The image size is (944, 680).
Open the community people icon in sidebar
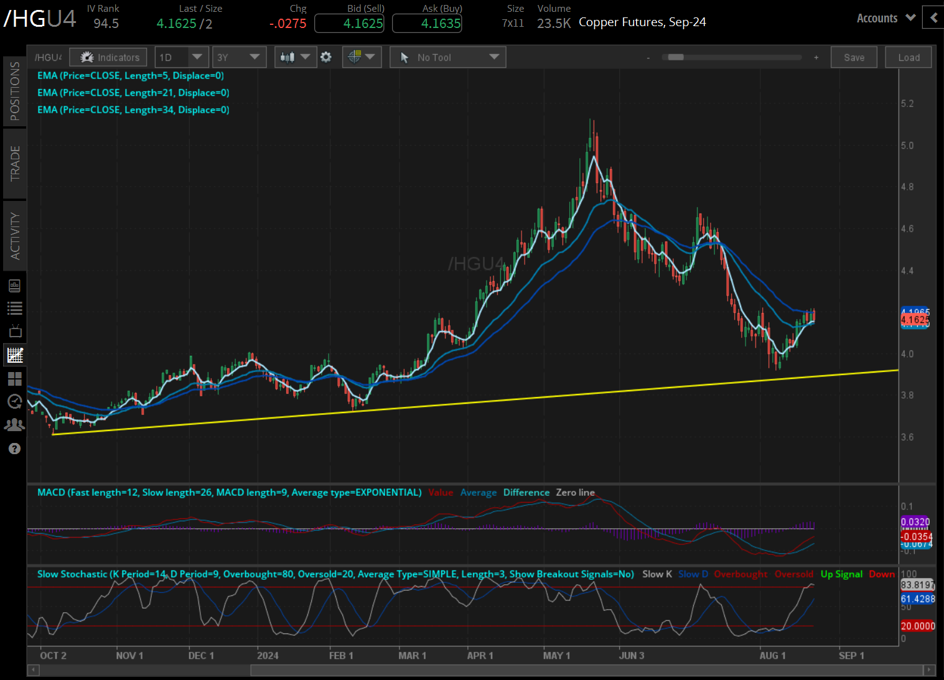pos(15,425)
